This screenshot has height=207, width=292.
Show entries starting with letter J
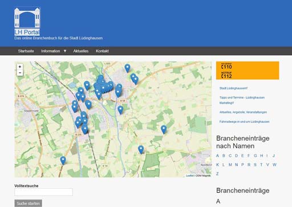274,156
